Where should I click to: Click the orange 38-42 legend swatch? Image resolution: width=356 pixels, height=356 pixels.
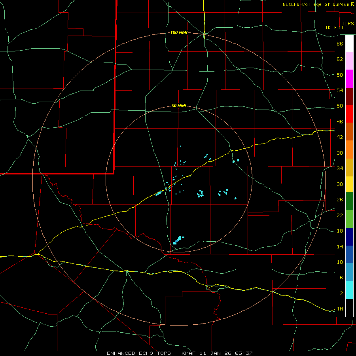pos(349,150)
